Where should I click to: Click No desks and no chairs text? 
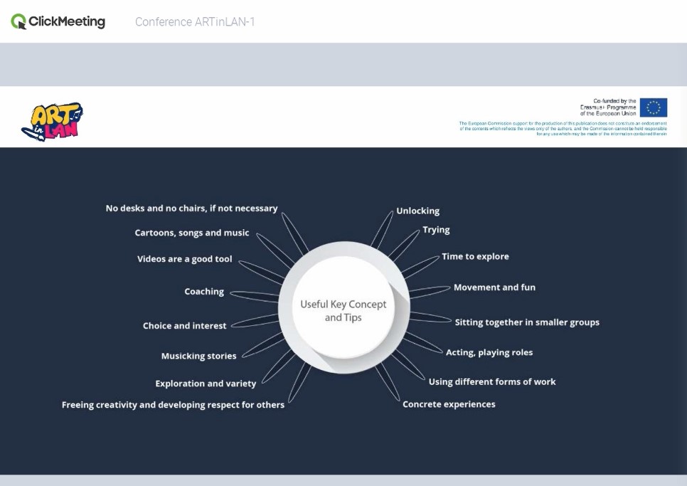point(191,208)
